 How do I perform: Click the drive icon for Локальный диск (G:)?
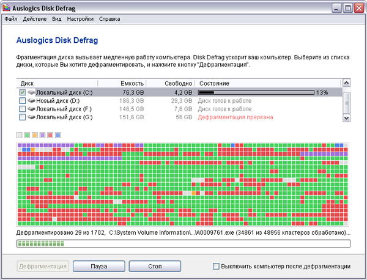pos(31,117)
